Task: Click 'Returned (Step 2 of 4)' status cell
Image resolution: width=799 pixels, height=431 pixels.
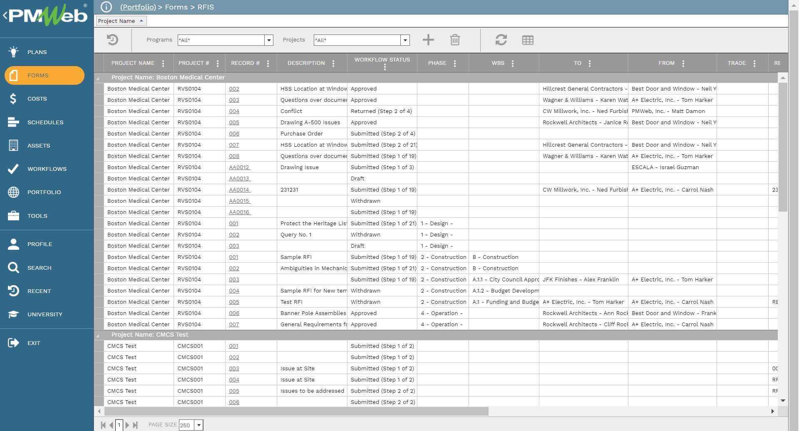Action: pos(382,111)
